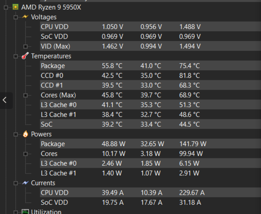
Task: Collapse the Voltages group
Action: (16, 17)
